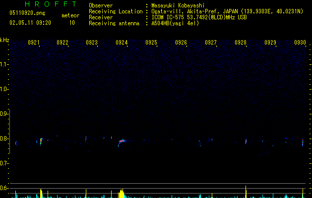
Task: Click the yellow intensity spike below 0928
Action: coord(246,192)
